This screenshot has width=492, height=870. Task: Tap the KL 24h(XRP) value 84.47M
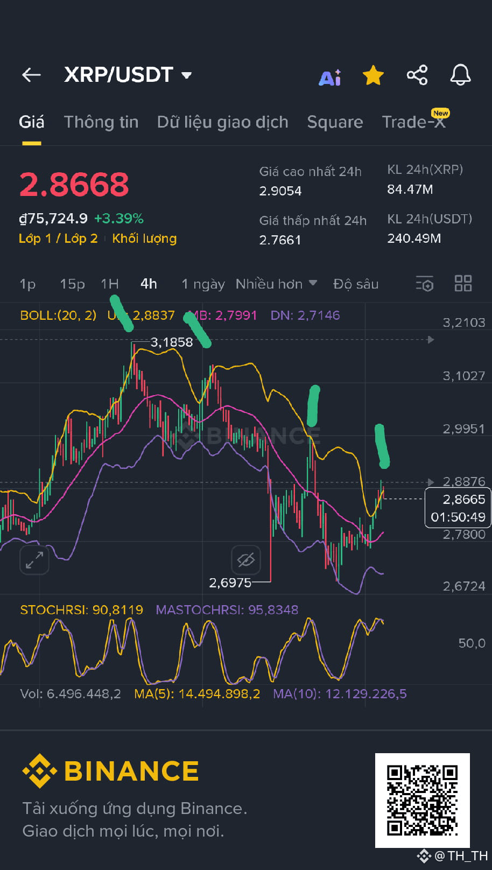tap(410, 190)
